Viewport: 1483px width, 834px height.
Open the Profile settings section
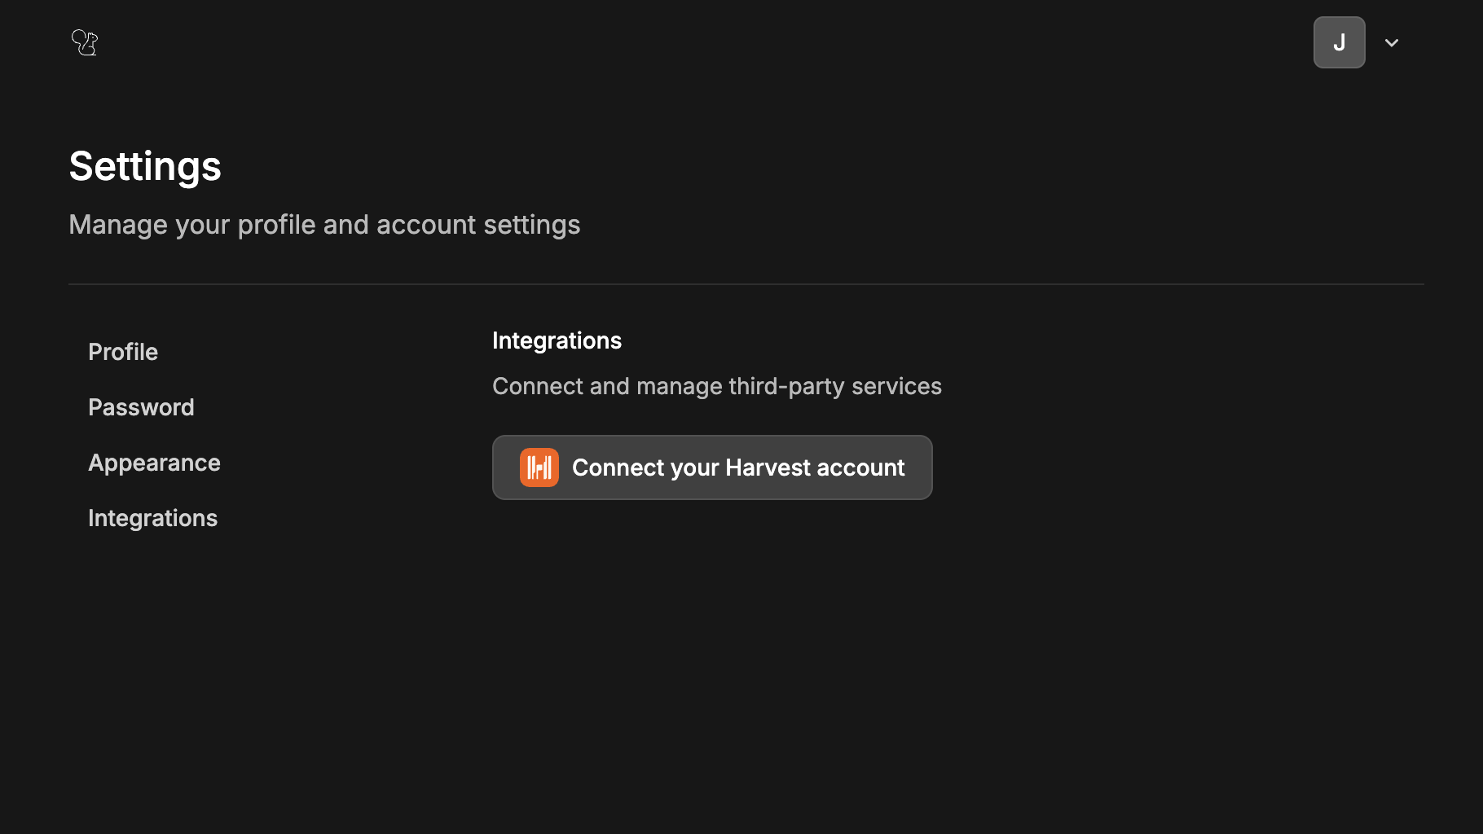point(123,352)
